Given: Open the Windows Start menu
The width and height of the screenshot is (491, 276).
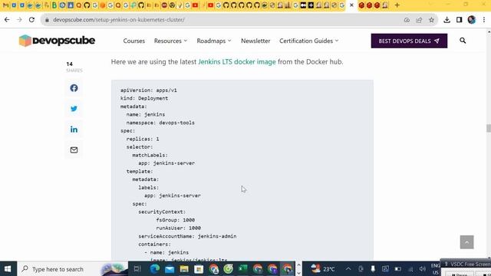Looking at the screenshot, I should [x=8, y=269].
